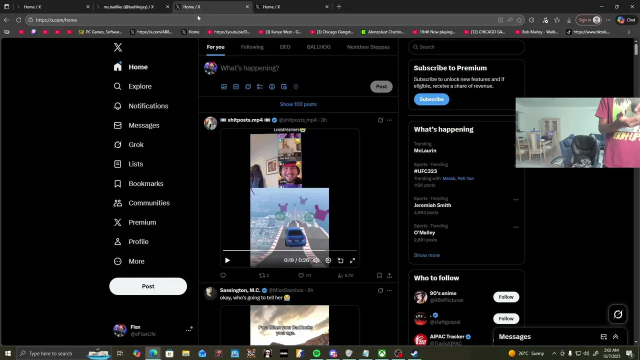Open the Explore page
640x360 pixels.
(x=133, y=86)
